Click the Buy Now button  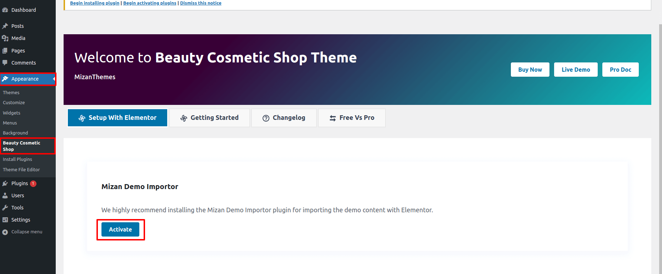pos(530,70)
